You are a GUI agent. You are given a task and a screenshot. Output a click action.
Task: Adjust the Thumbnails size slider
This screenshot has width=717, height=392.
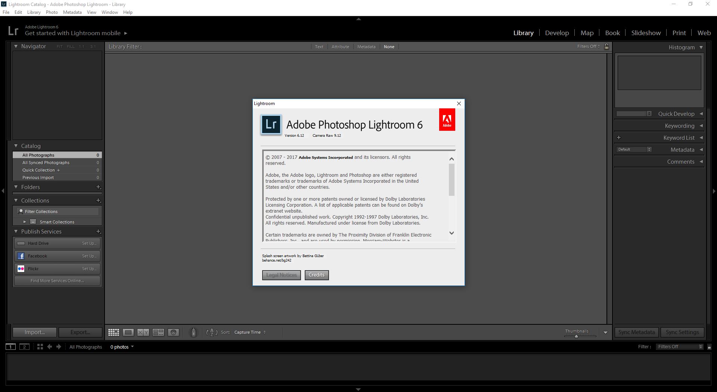576,336
